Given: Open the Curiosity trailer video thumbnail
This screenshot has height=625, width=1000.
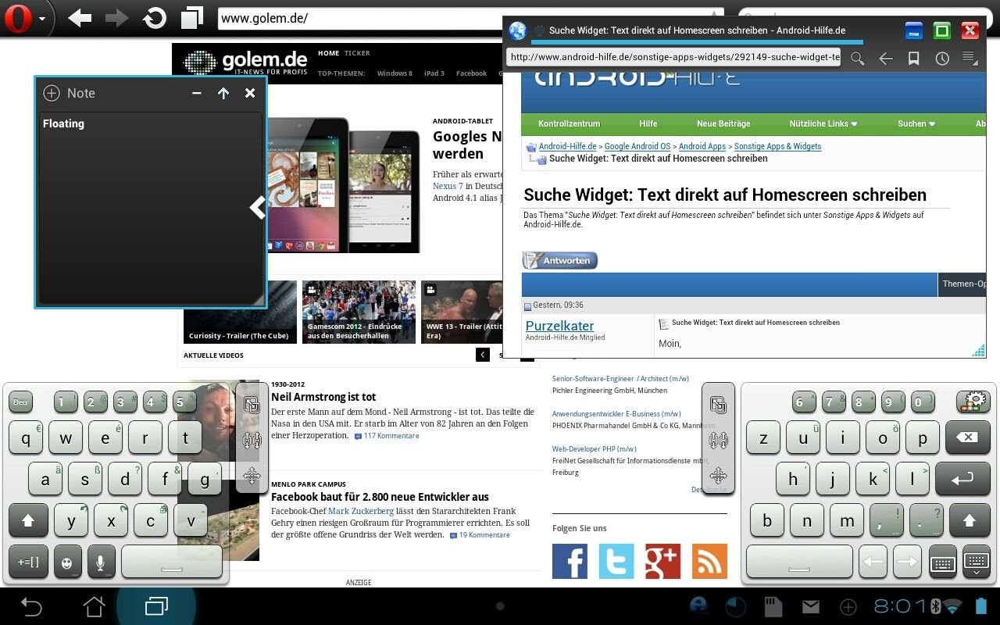Looking at the screenshot, I should [x=240, y=312].
